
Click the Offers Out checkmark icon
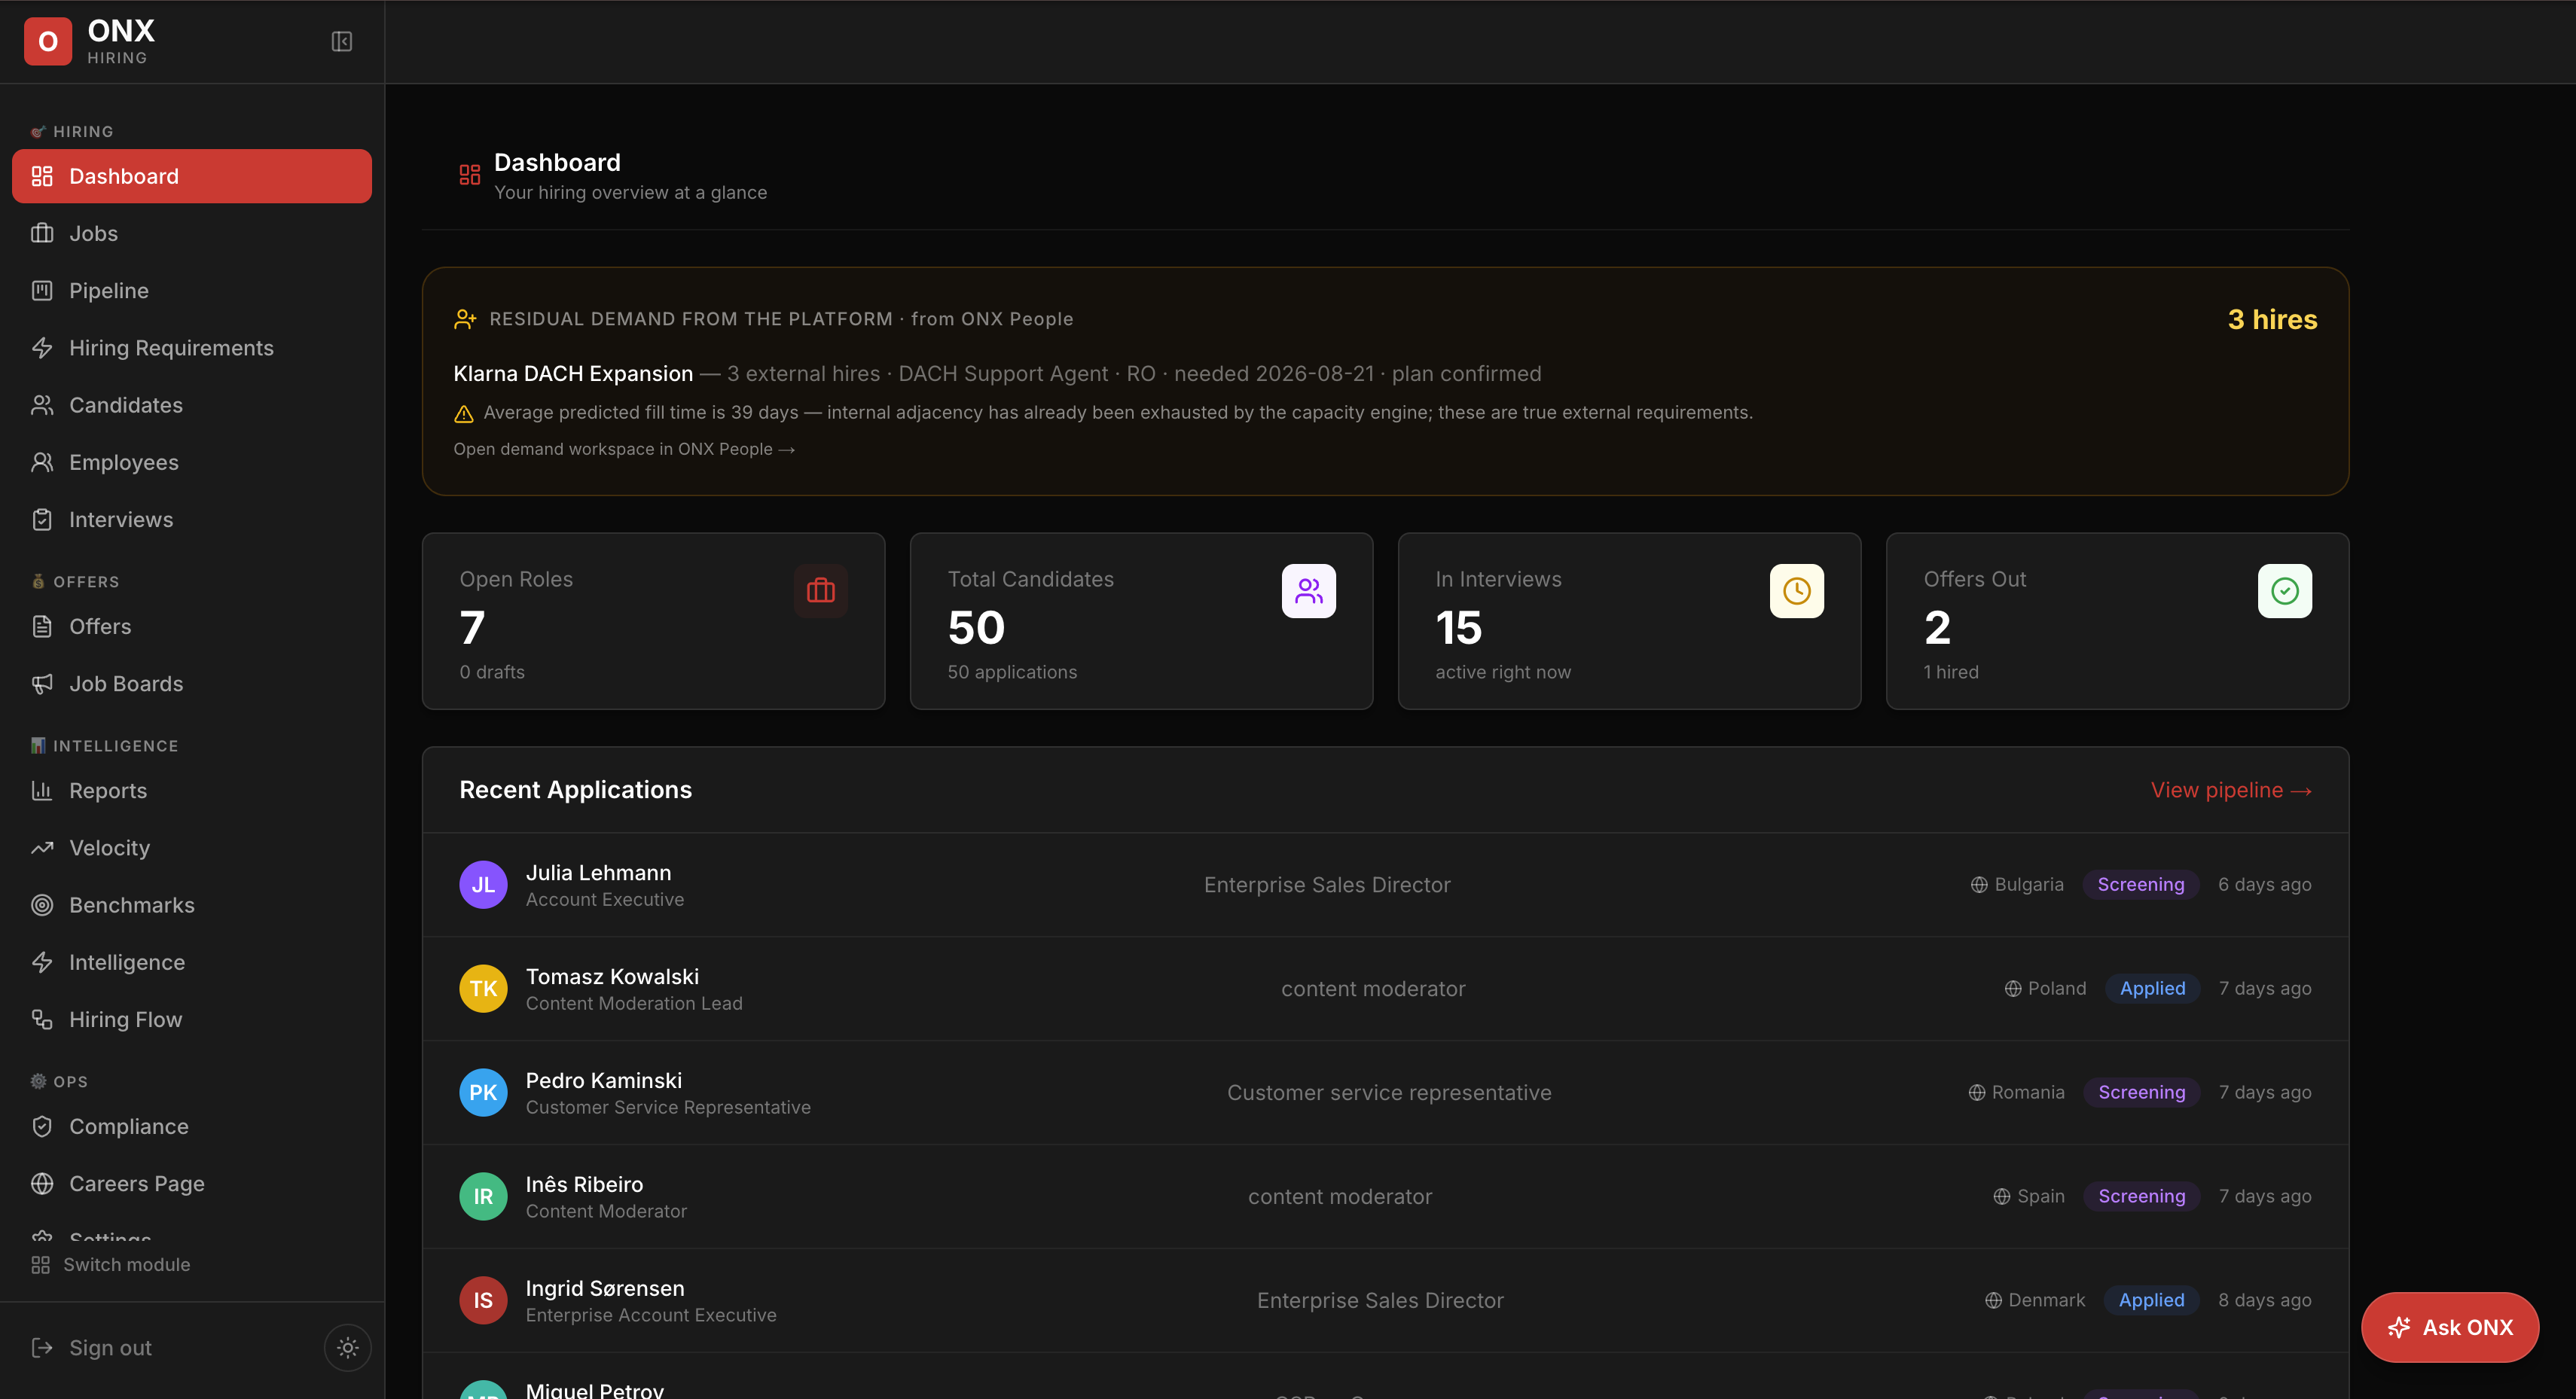coord(2285,591)
